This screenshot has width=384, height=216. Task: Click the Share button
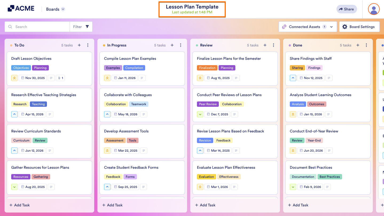346,9
